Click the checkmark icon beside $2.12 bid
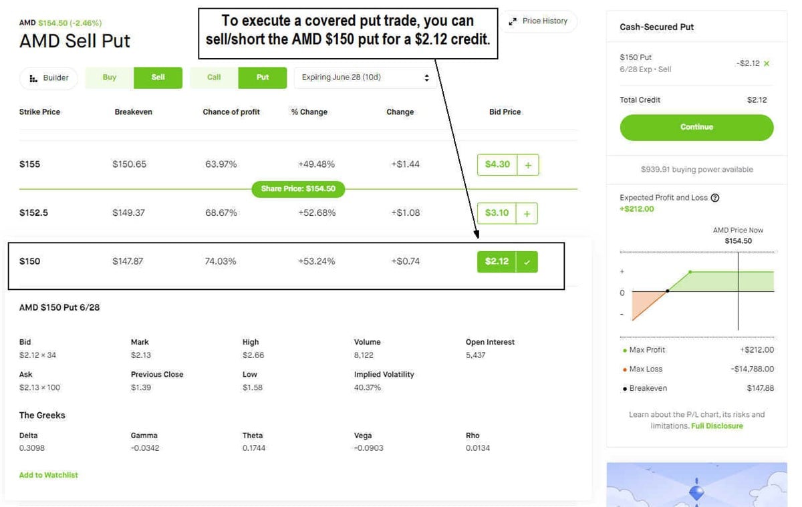 [527, 262]
